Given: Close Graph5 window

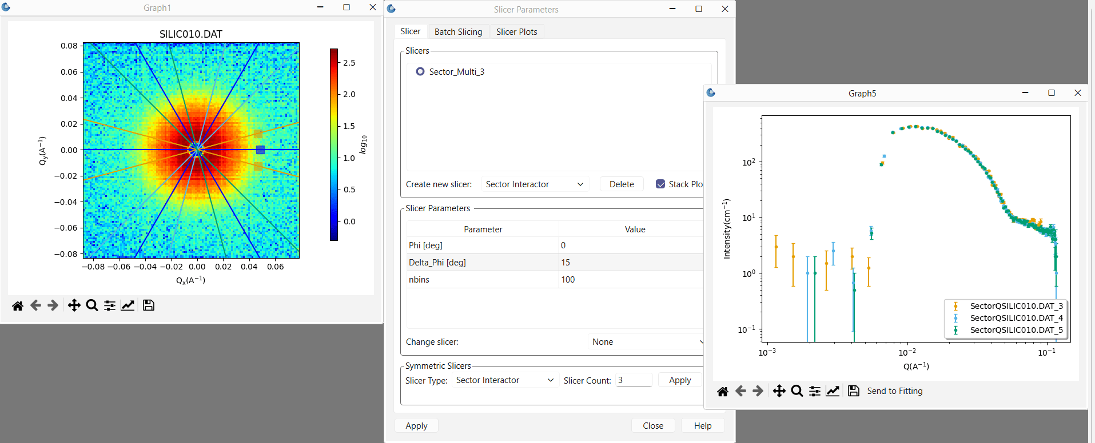Looking at the screenshot, I should [x=1078, y=92].
